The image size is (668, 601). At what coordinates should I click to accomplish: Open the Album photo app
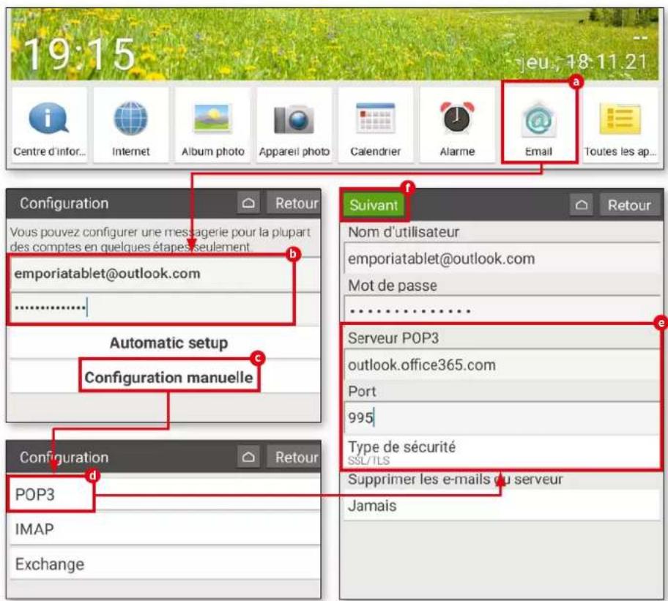[x=212, y=125]
